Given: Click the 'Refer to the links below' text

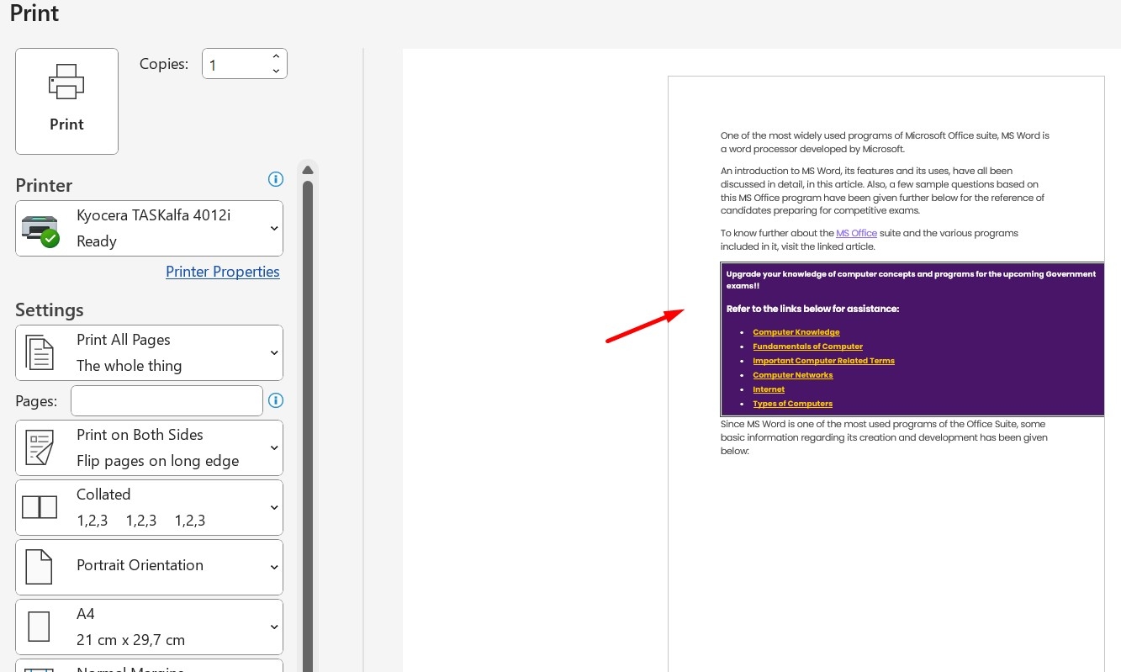Looking at the screenshot, I should pos(812,309).
